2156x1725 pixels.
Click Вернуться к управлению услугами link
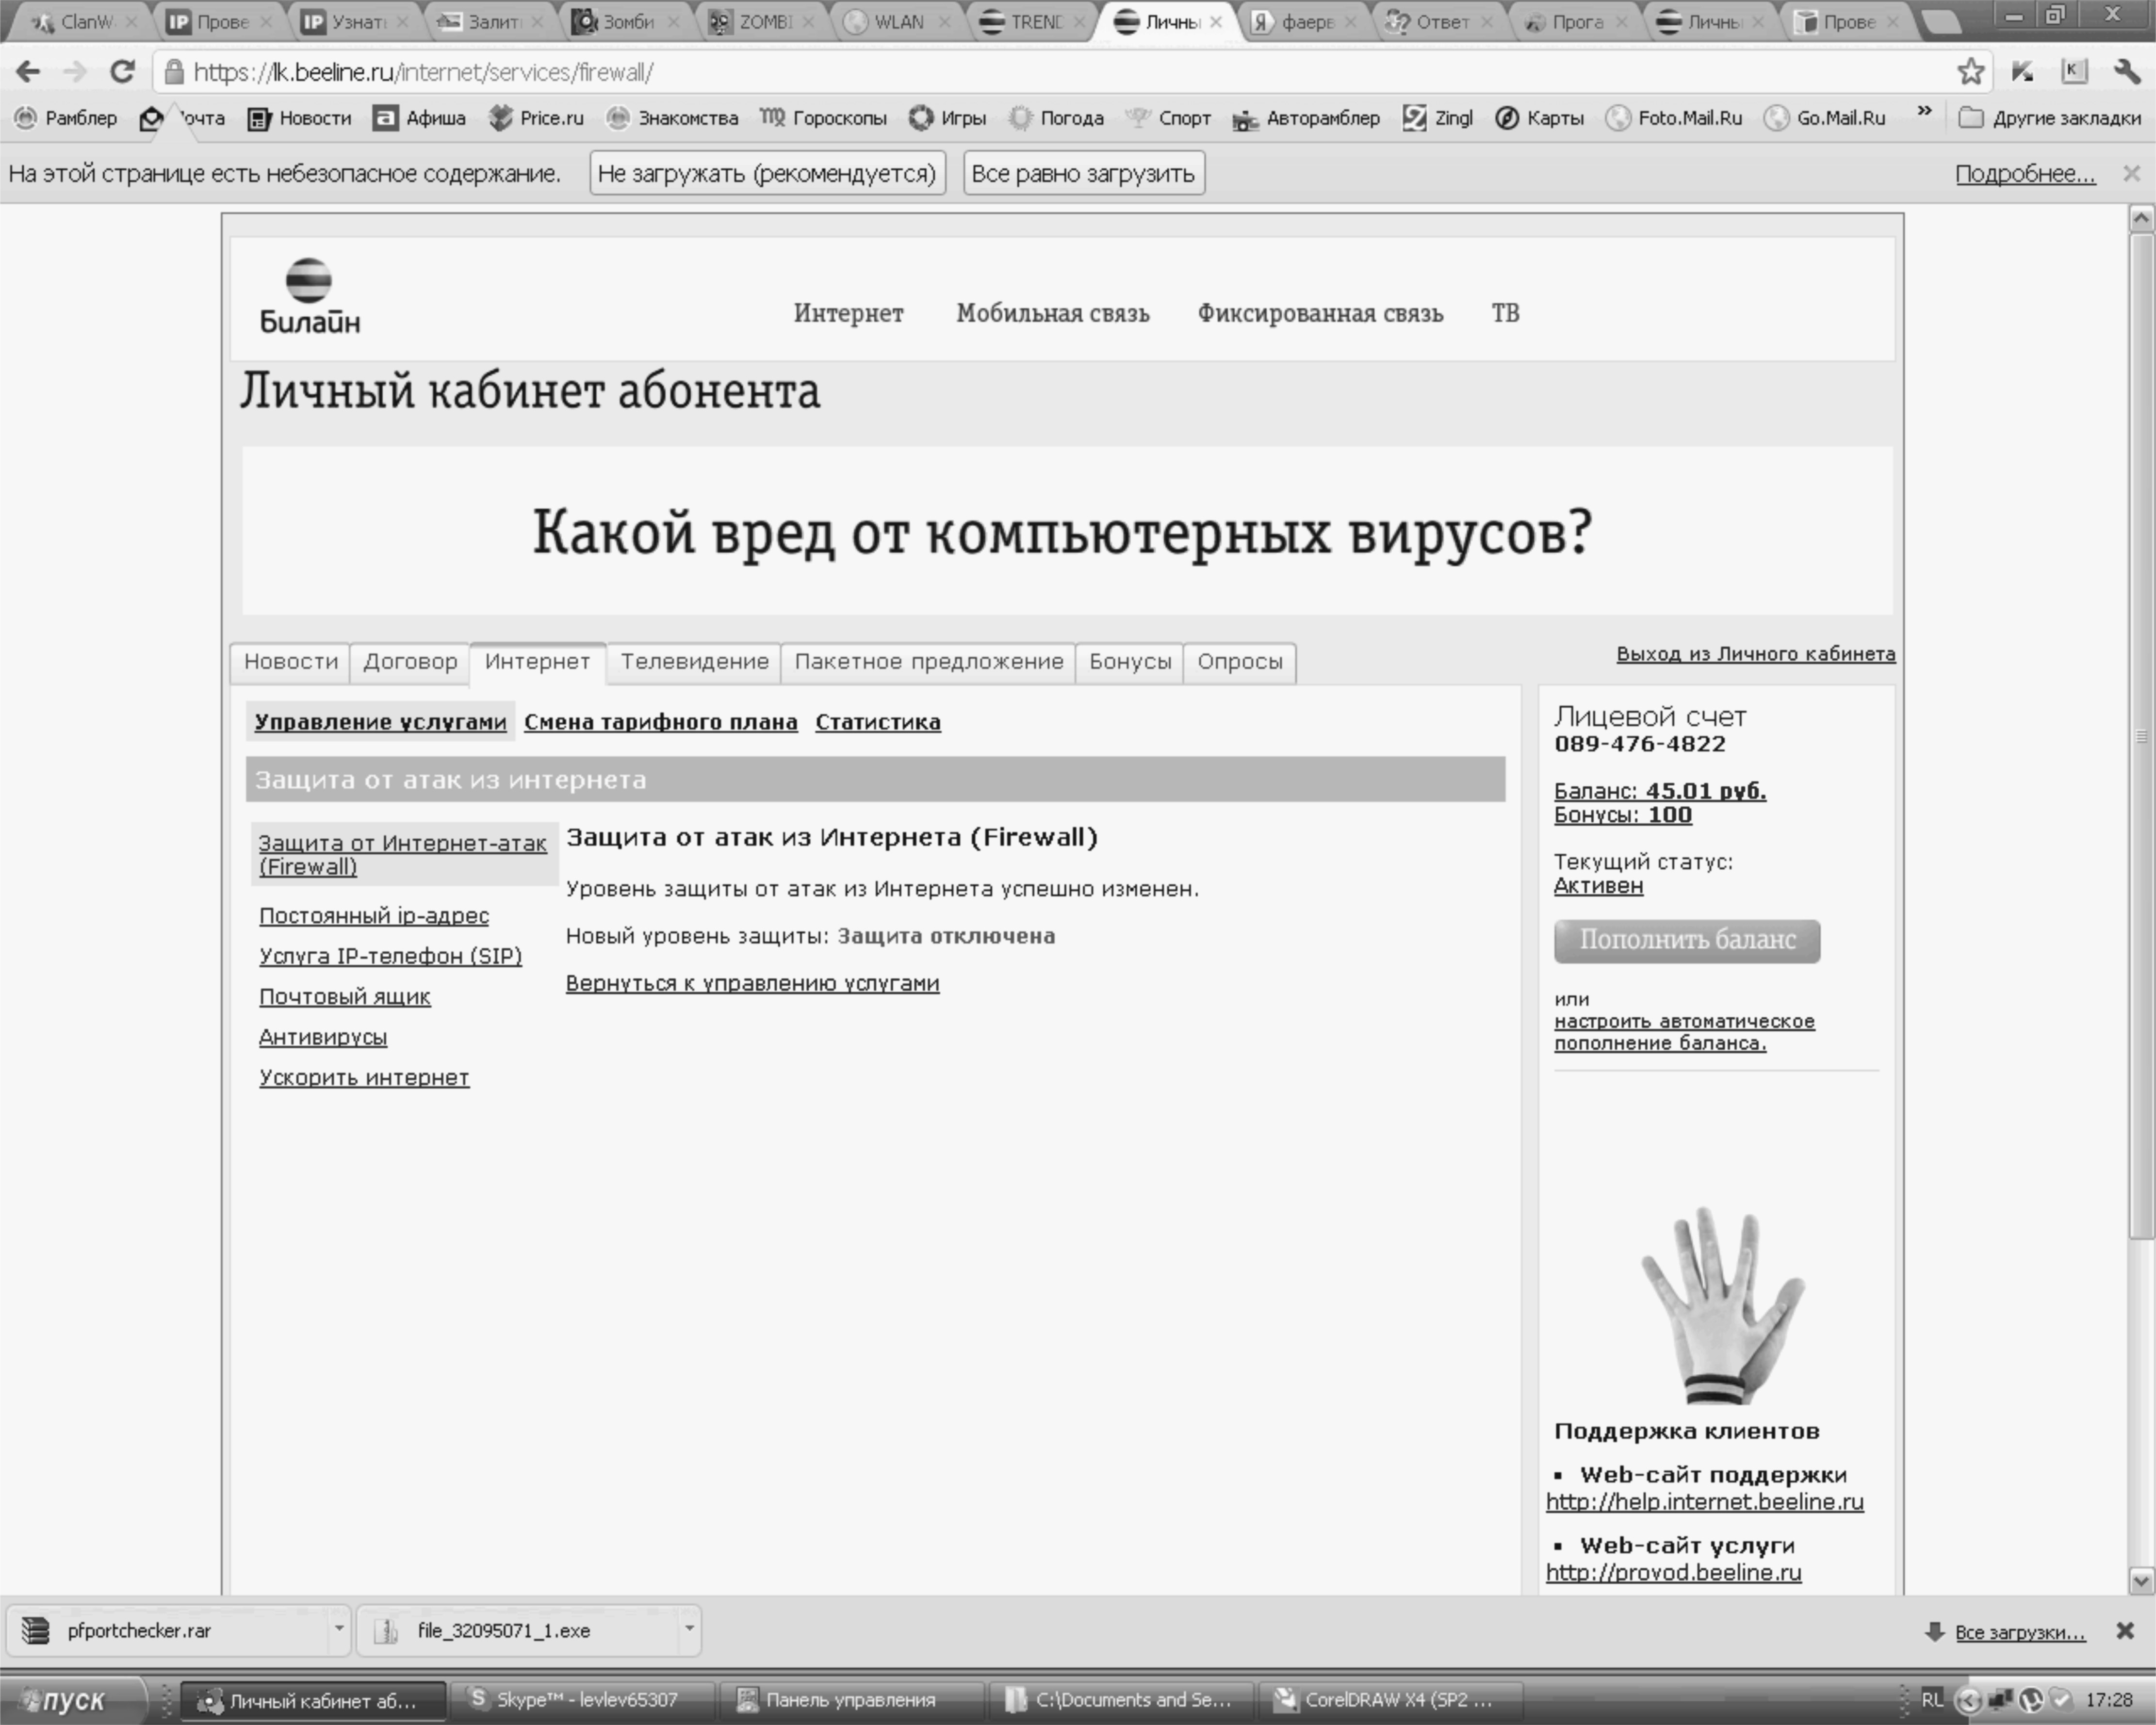(753, 983)
